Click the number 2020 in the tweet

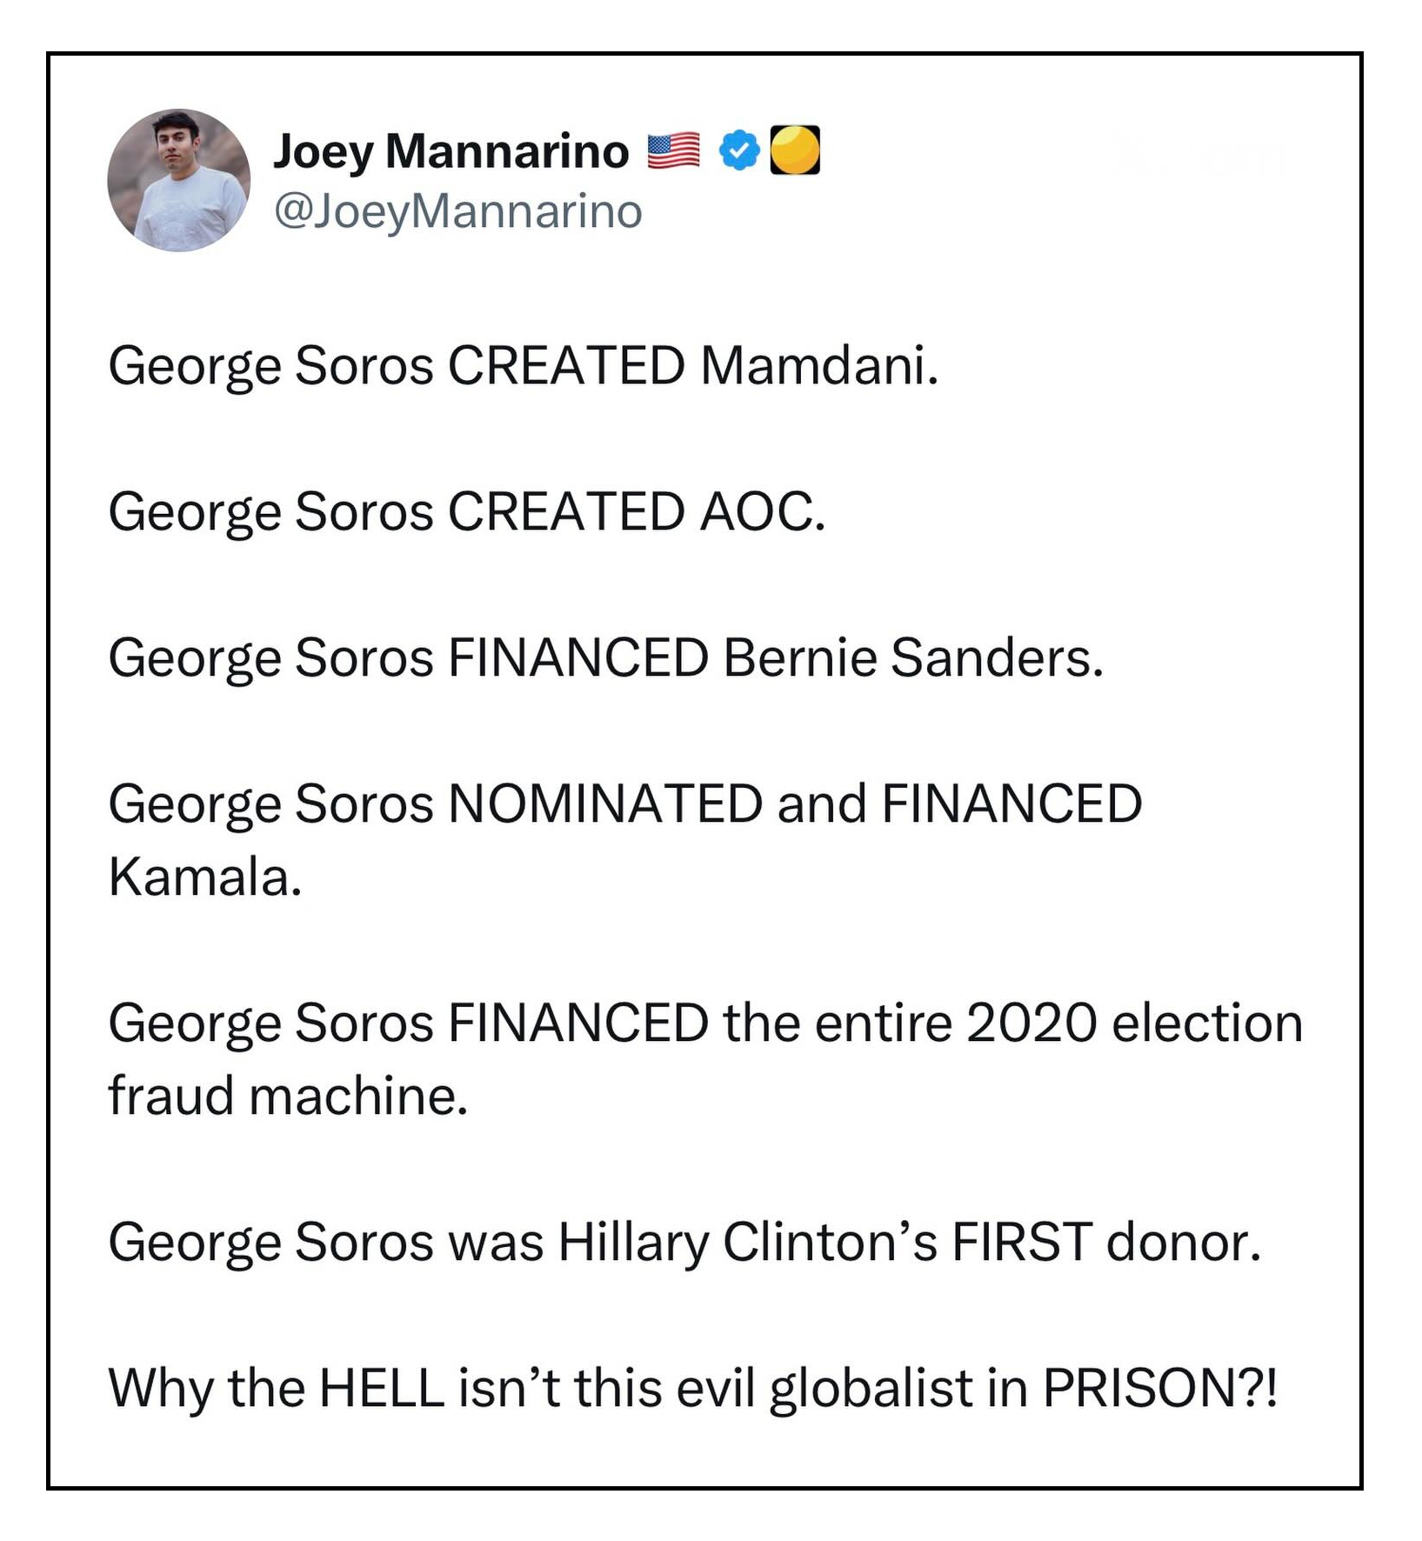coord(1031,1023)
